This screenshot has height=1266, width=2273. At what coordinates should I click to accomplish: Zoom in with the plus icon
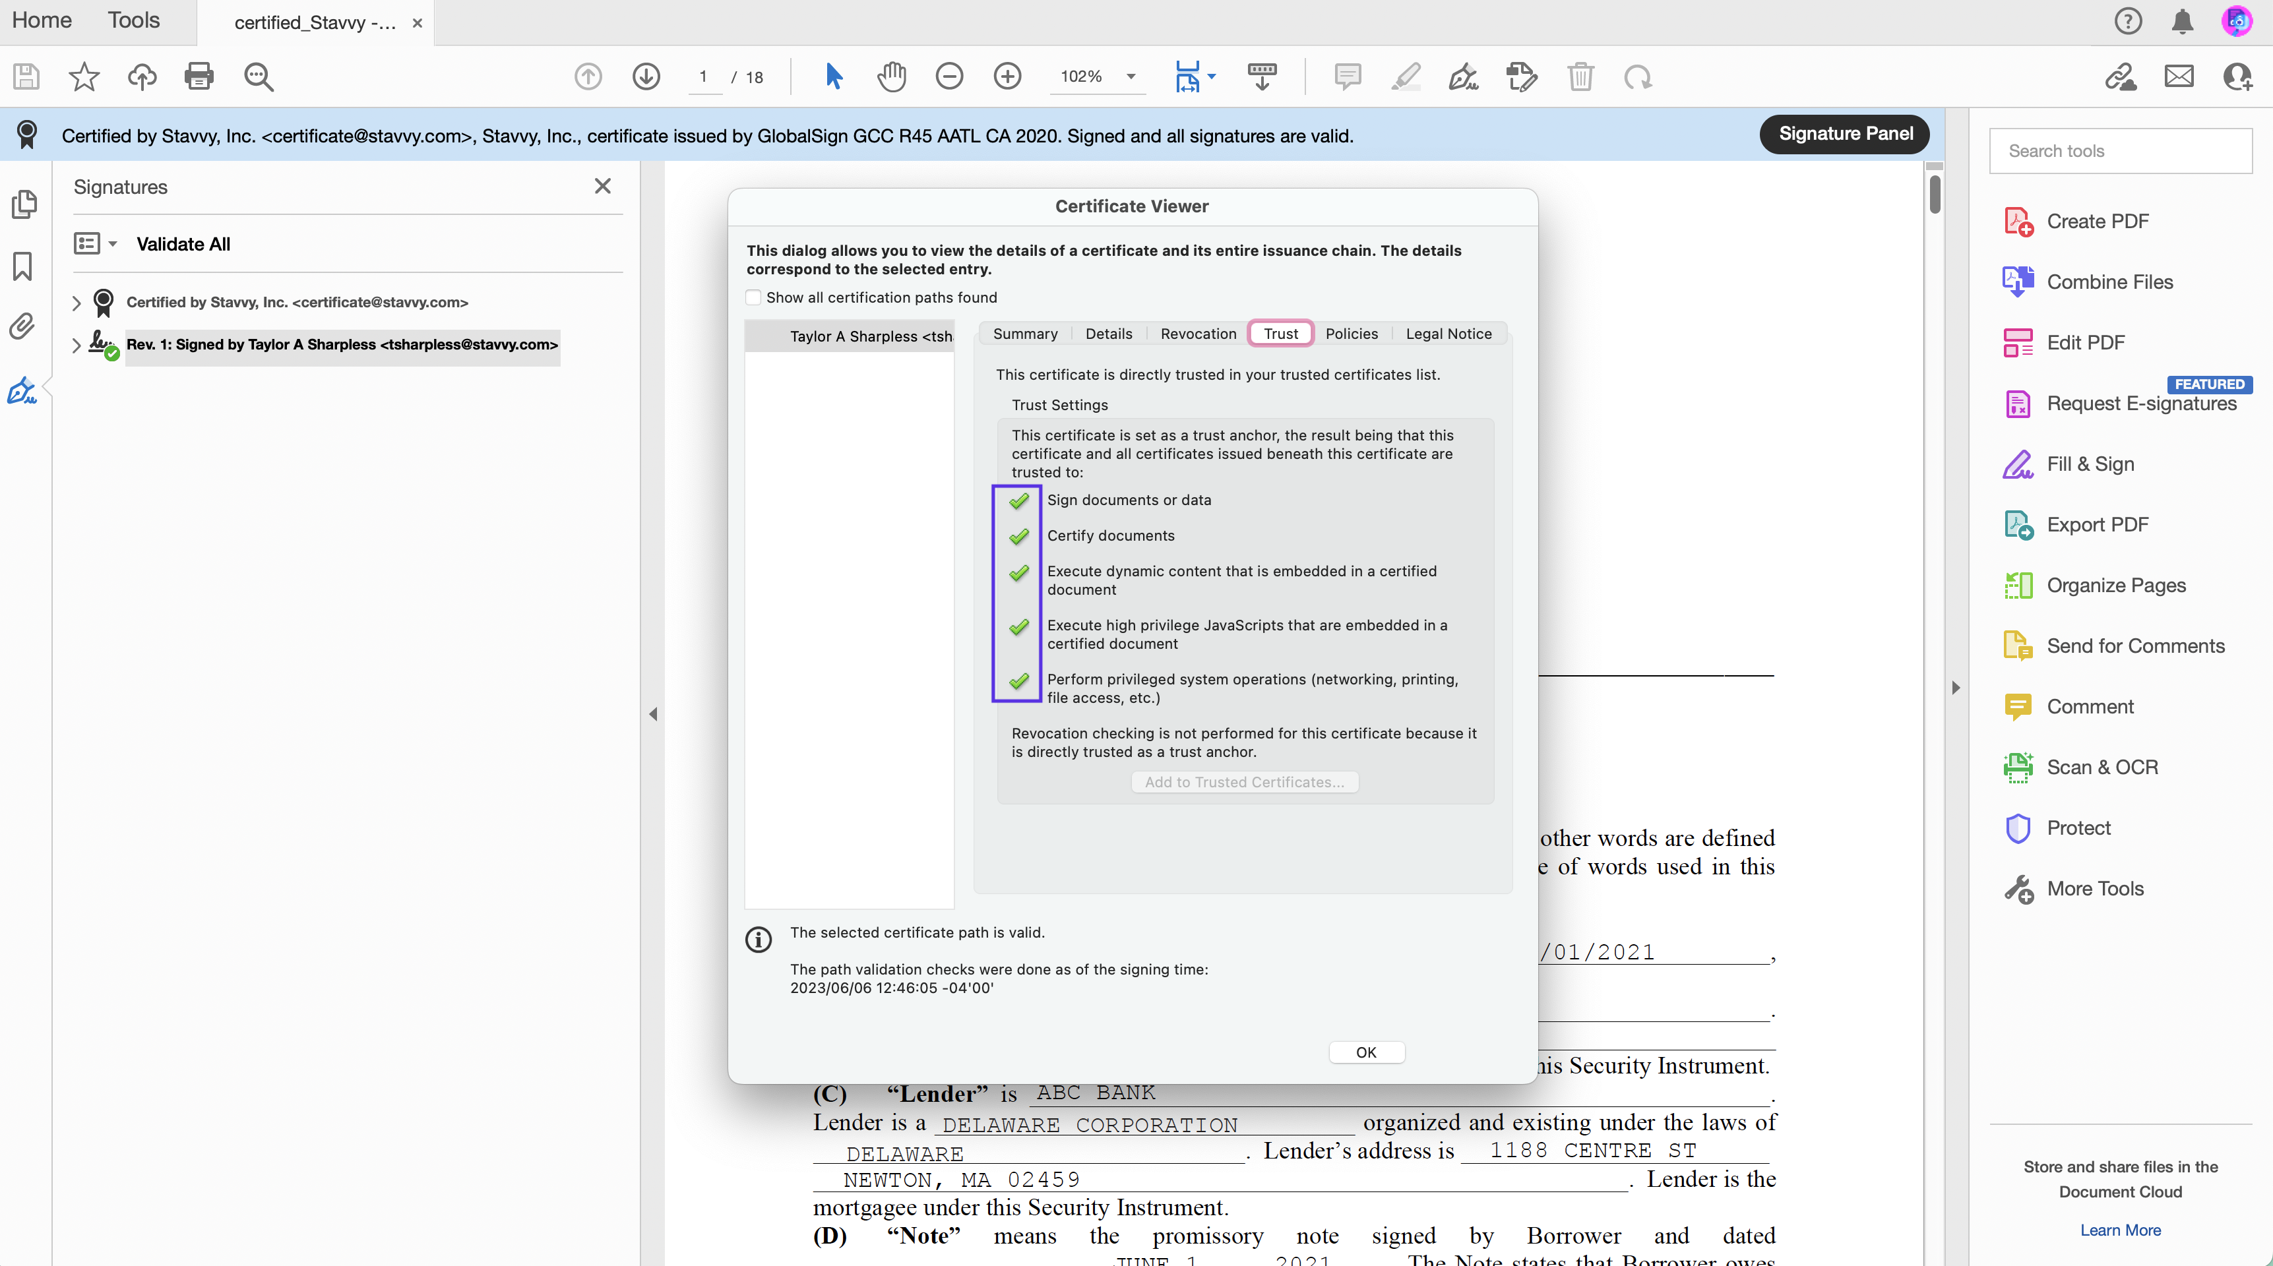click(x=1008, y=76)
